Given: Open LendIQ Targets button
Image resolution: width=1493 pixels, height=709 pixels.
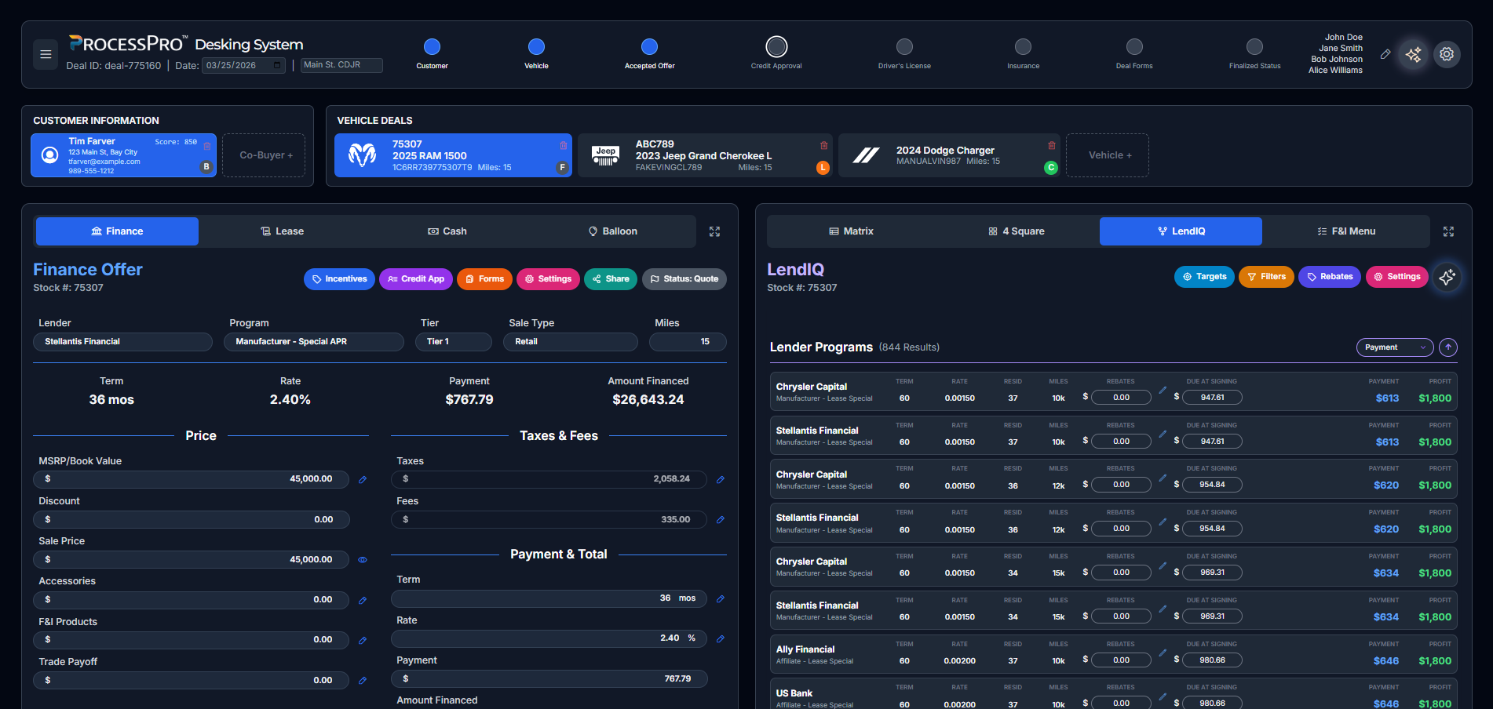Looking at the screenshot, I should point(1204,277).
